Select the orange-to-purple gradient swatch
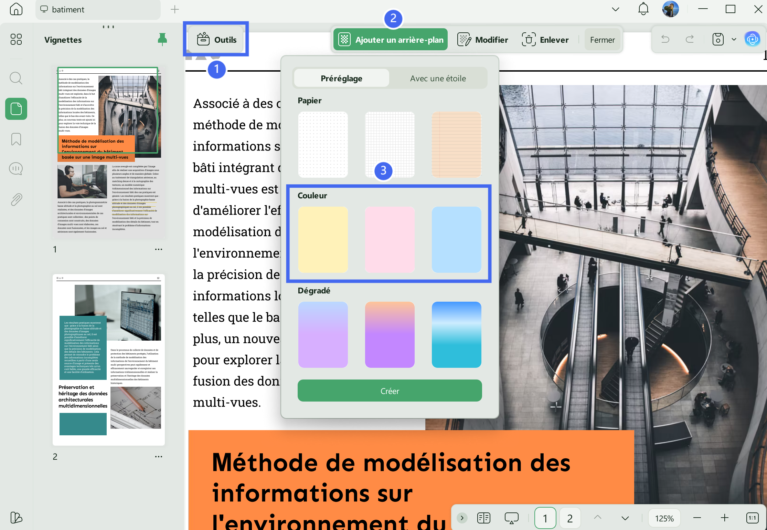The width and height of the screenshot is (767, 530). tap(390, 335)
